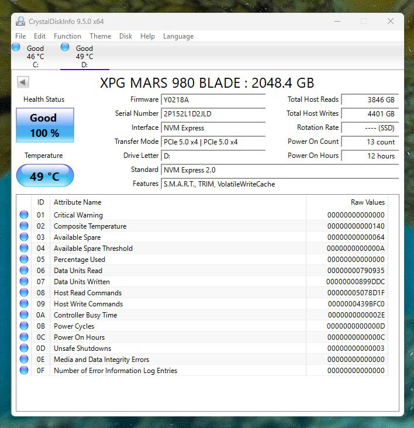Screen dimensions: 414x428
Task: Click the status orb for Media and Data Integrity Errors
Action: coord(24,359)
